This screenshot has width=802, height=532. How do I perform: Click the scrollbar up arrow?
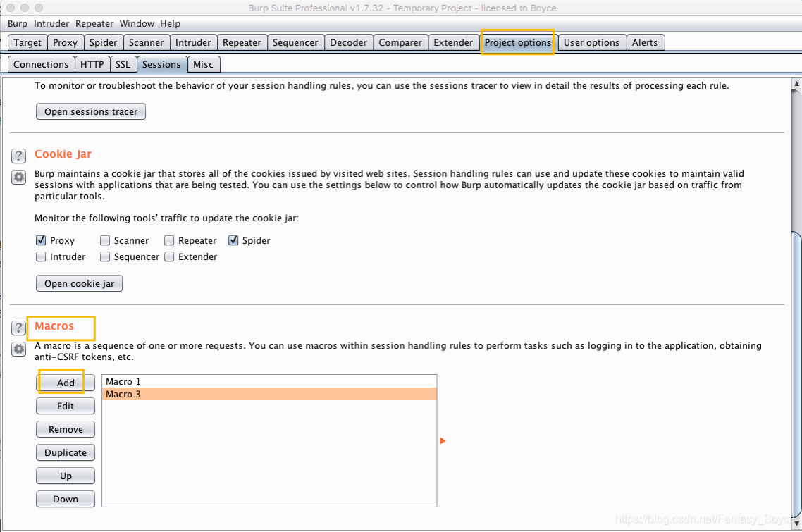(x=796, y=83)
